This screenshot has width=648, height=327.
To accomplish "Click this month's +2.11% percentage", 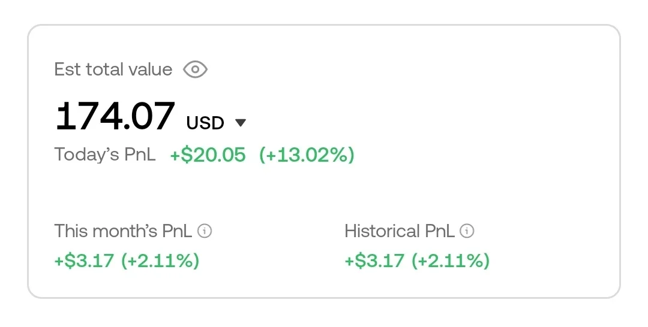I will click(x=160, y=261).
